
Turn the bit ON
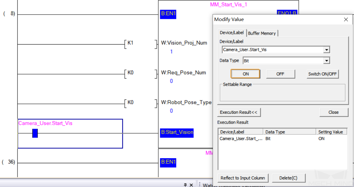tap(245, 74)
